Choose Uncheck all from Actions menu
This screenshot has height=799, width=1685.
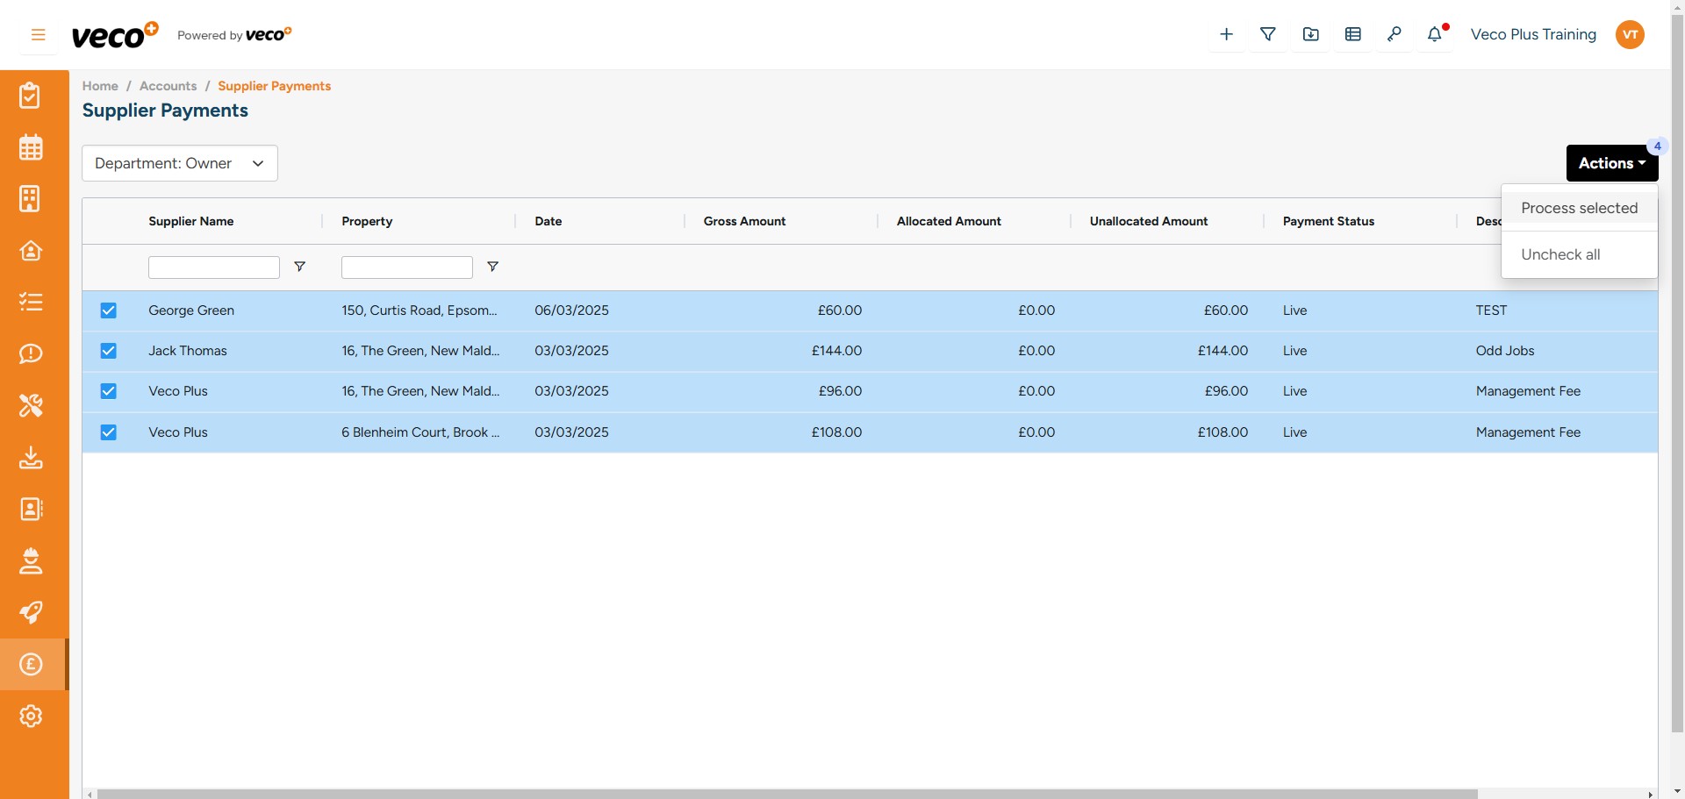pyautogui.click(x=1560, y=254)
